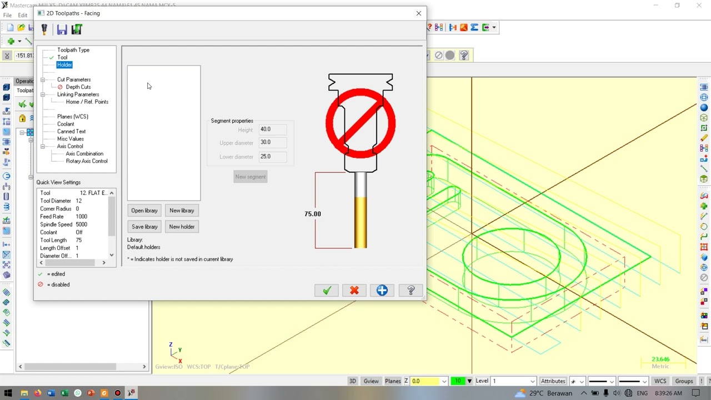Select Coolant in the parameter tree
This screenshot has width=711, height=400.
point(65,124)
